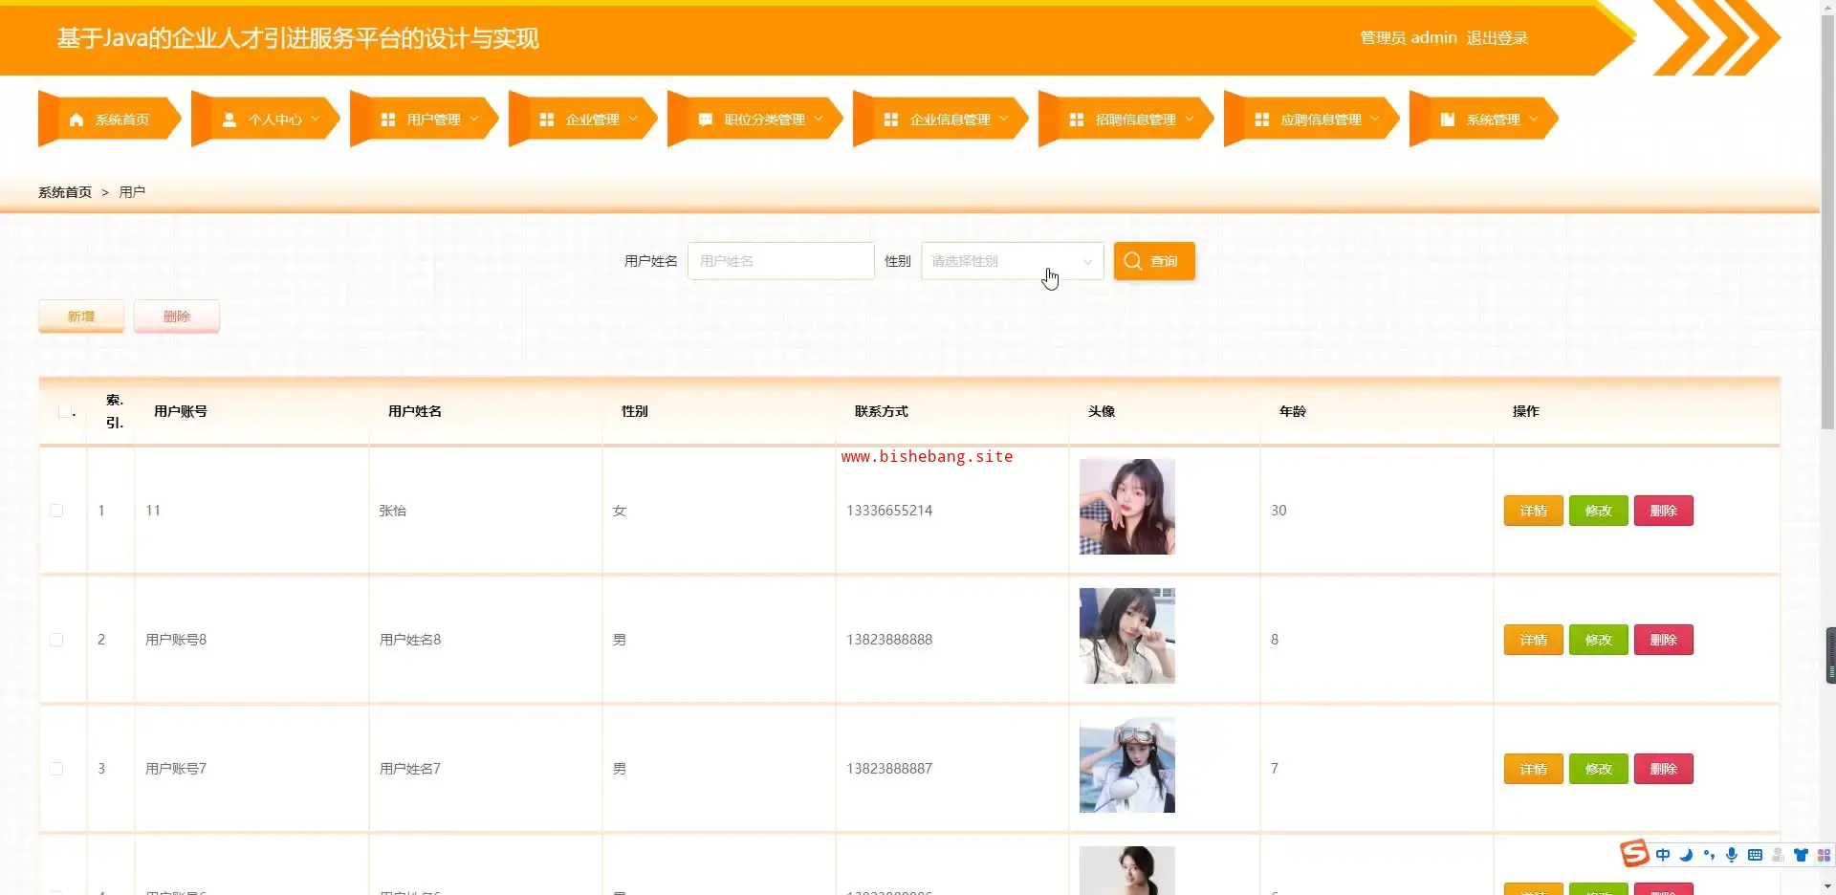Click the 管理员 admin account text

[1409, 38]
